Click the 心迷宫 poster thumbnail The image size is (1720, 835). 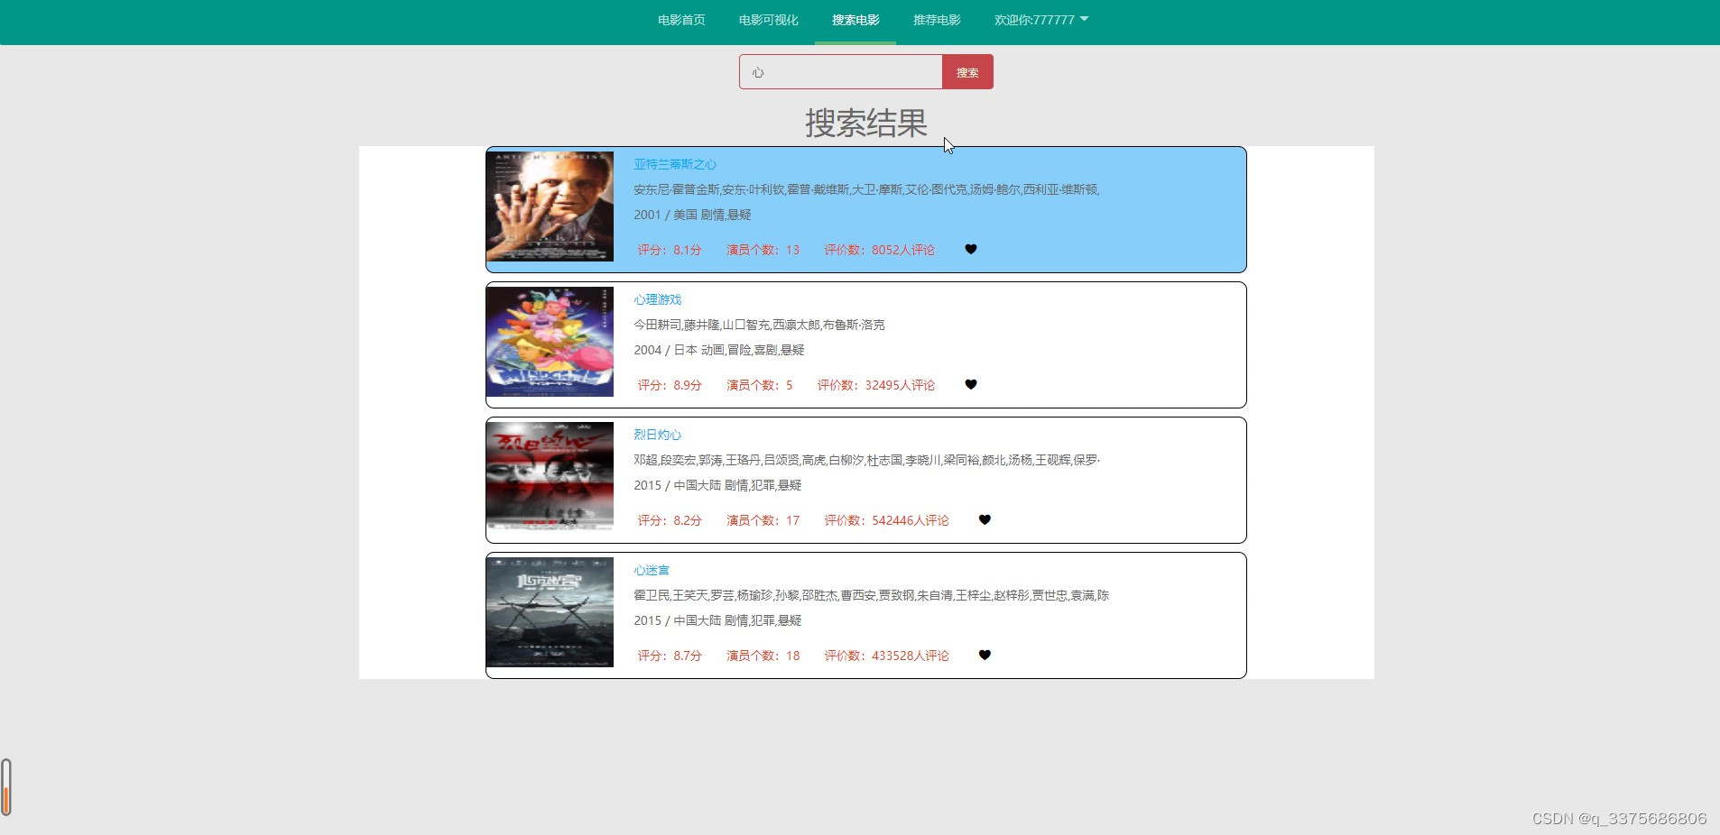point(550,611)
